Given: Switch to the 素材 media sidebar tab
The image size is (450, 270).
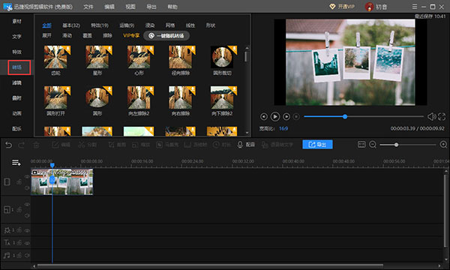Looking at the screenshot, I should [16, 21].
